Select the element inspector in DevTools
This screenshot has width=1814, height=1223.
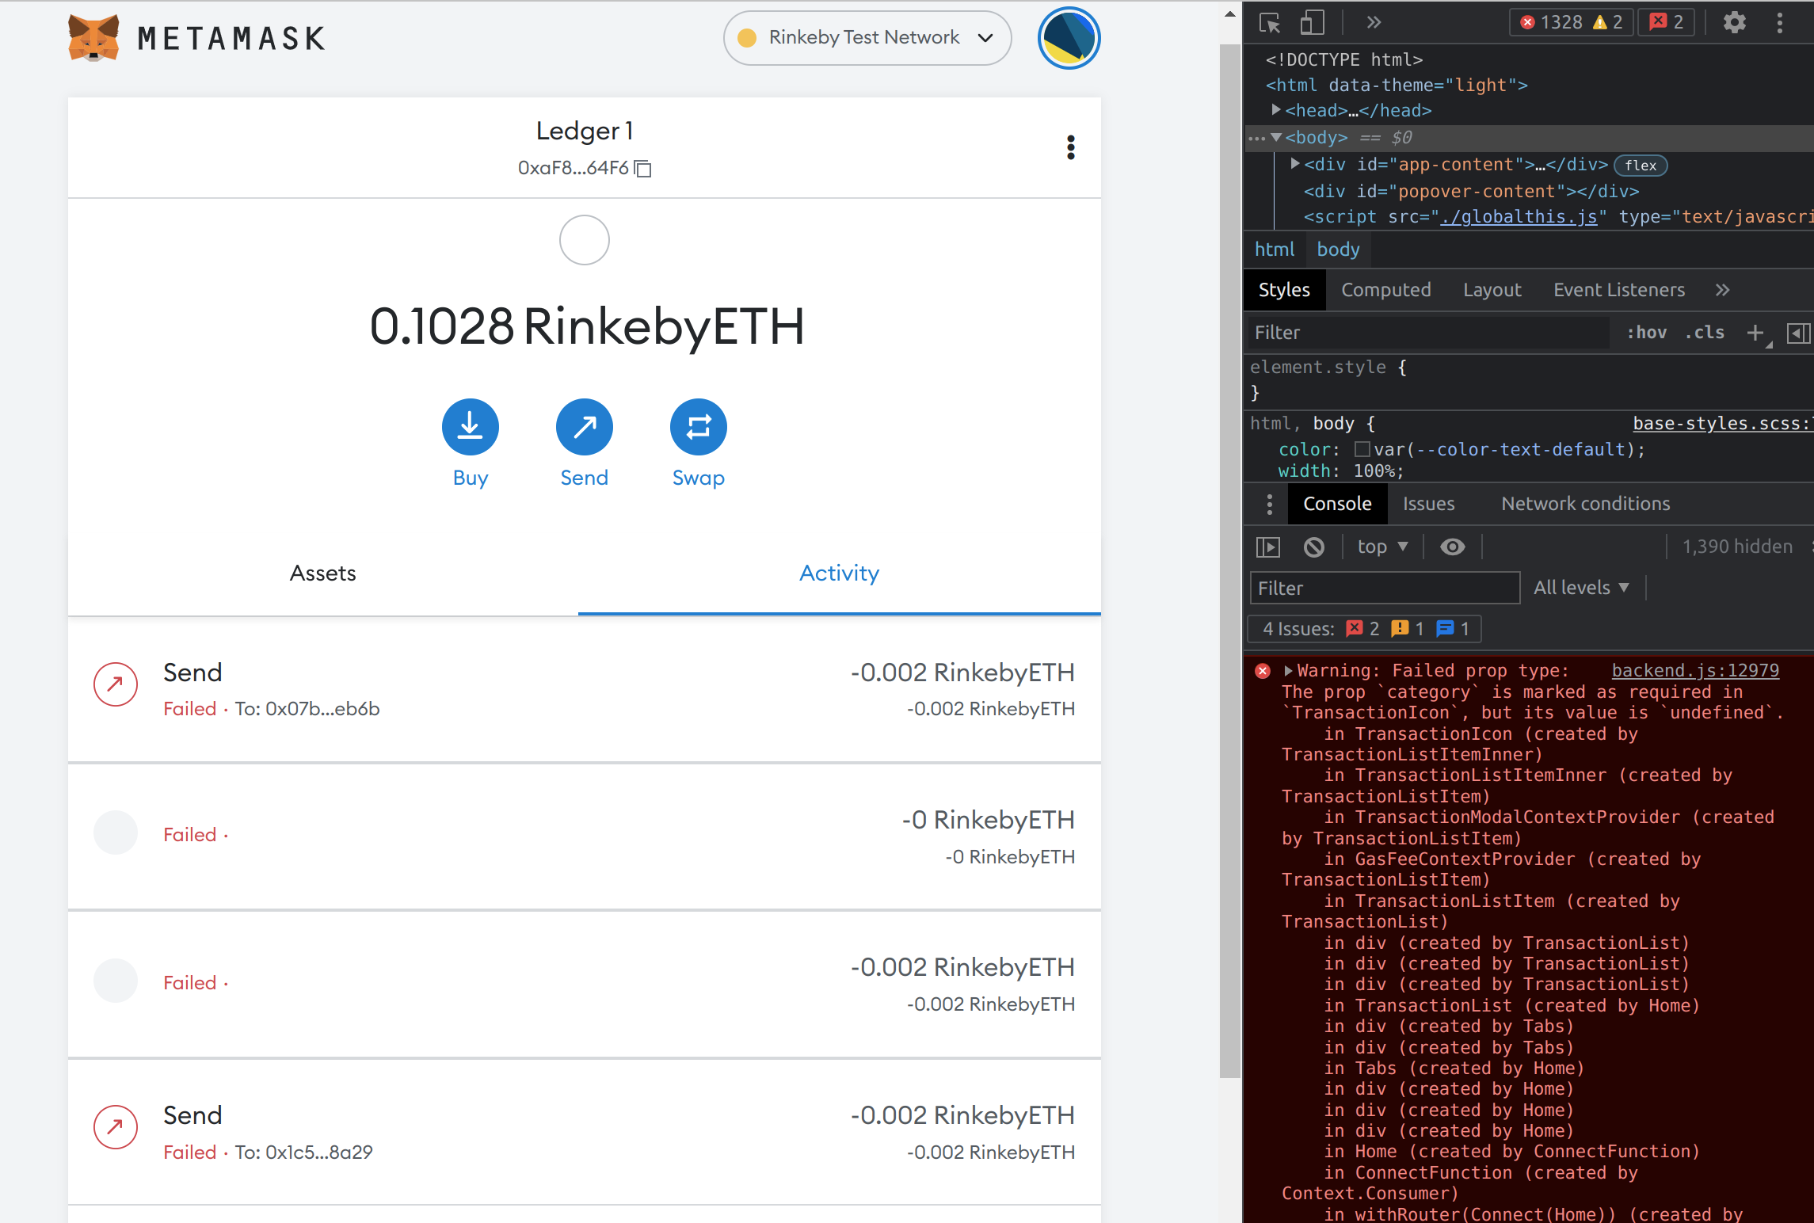[1269, 23]
